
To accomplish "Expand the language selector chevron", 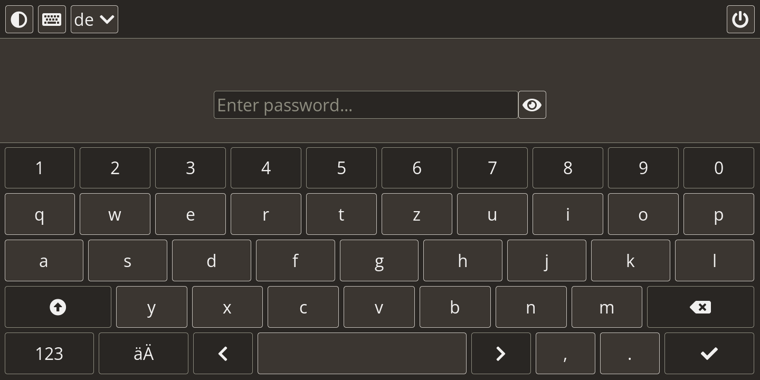I will [x=107, y=19].
